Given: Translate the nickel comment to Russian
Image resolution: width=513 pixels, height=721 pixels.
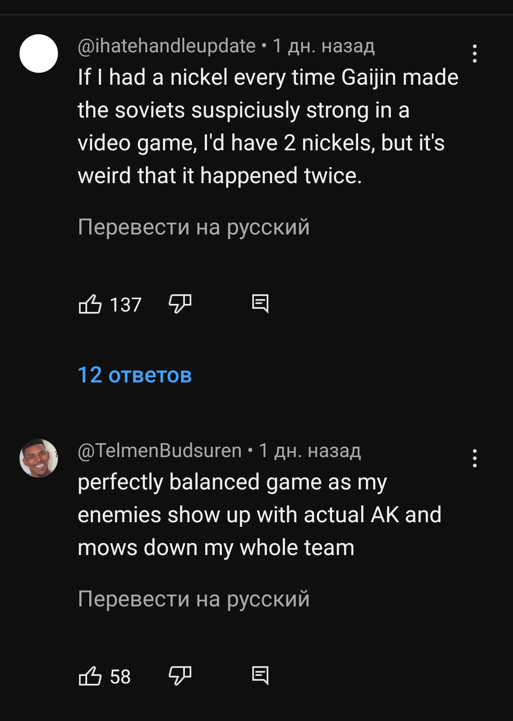Looking at the screenshot, I should coord(194,227).
